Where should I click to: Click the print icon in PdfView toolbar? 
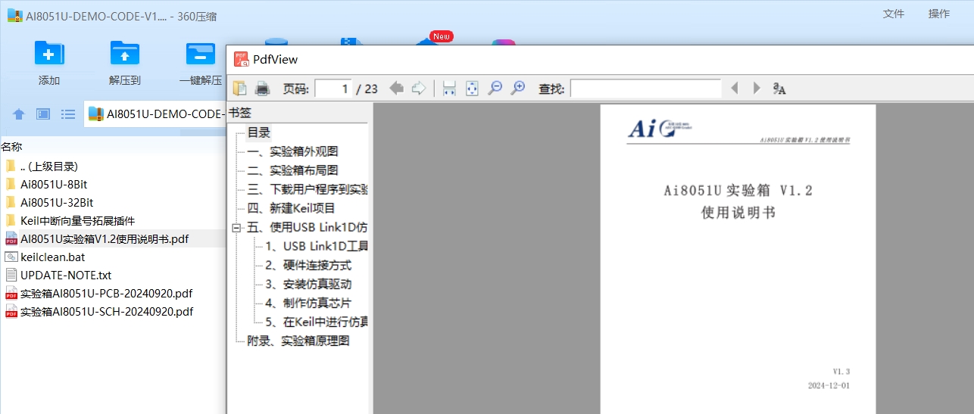click(x=262, y=89)
